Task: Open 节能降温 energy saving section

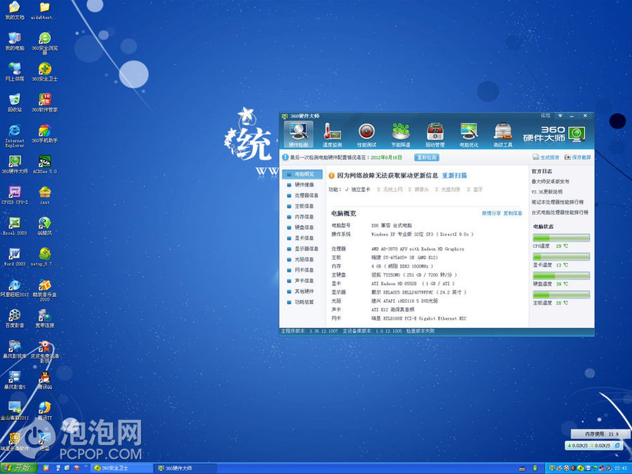Action: coord(401,135)
